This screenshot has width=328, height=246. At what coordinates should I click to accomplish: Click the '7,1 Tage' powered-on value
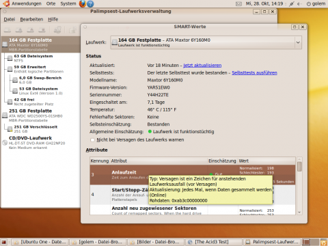point(156,102)
